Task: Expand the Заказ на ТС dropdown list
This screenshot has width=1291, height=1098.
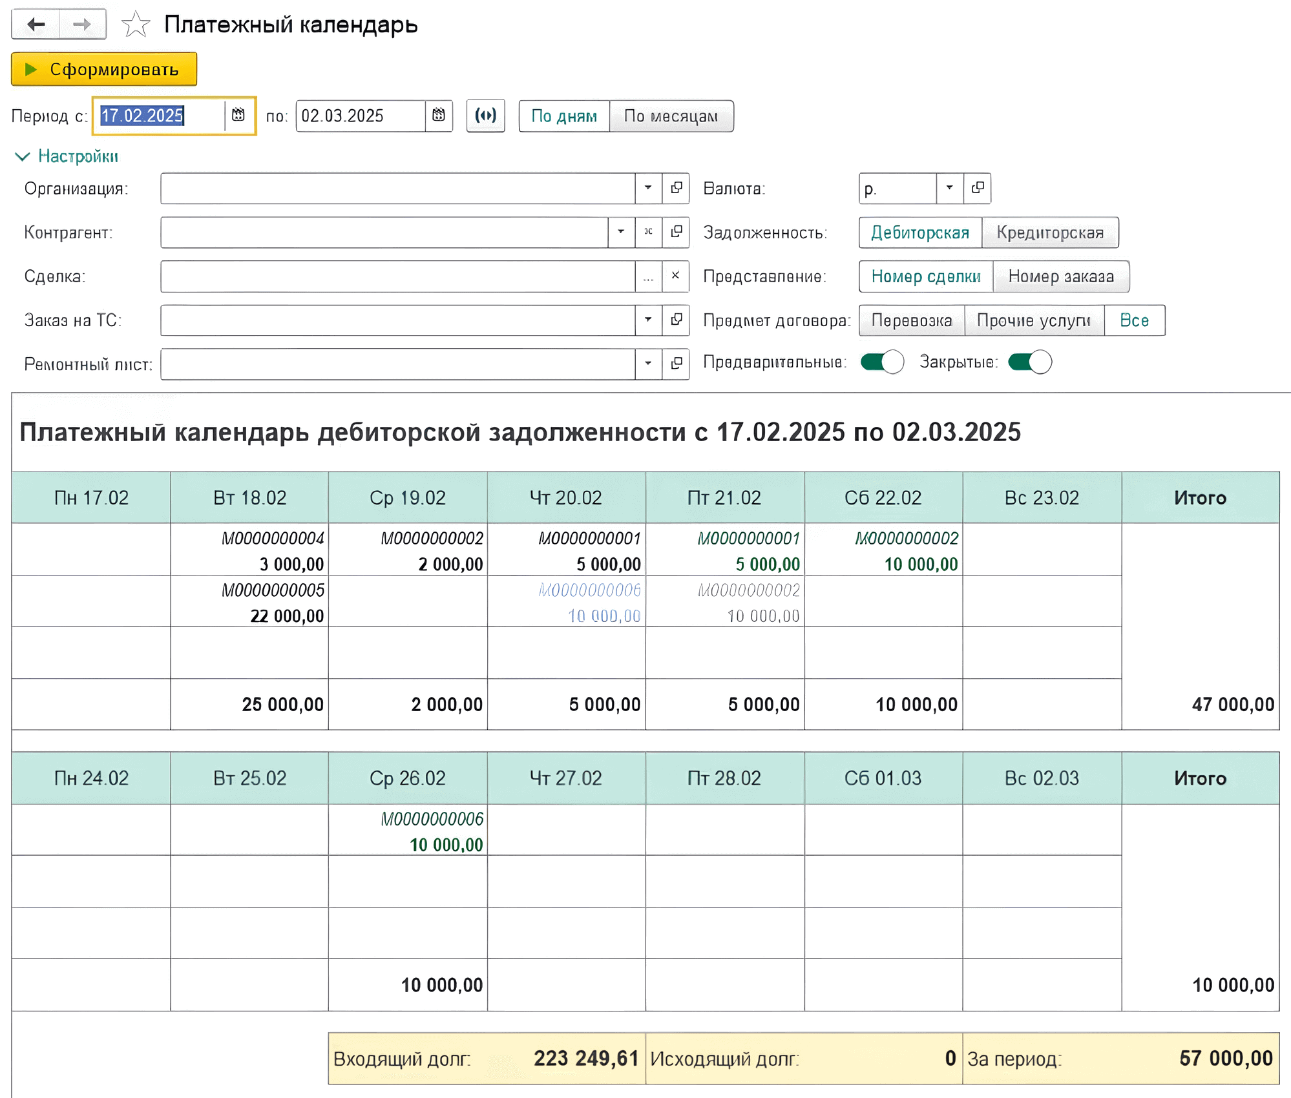Action: [648, 320]
